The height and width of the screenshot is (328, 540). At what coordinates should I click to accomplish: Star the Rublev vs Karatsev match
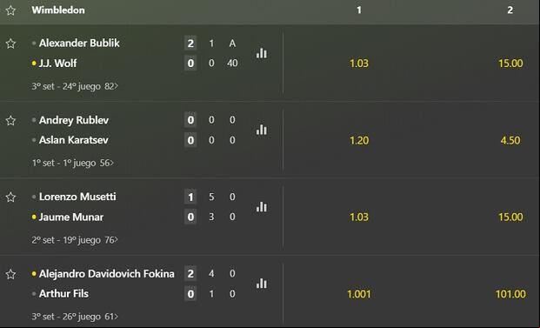(10, 121)
